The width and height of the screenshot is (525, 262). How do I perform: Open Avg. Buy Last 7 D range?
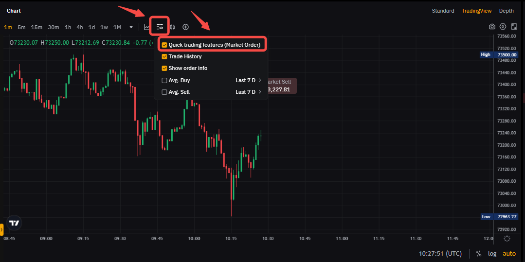[249, 80]
